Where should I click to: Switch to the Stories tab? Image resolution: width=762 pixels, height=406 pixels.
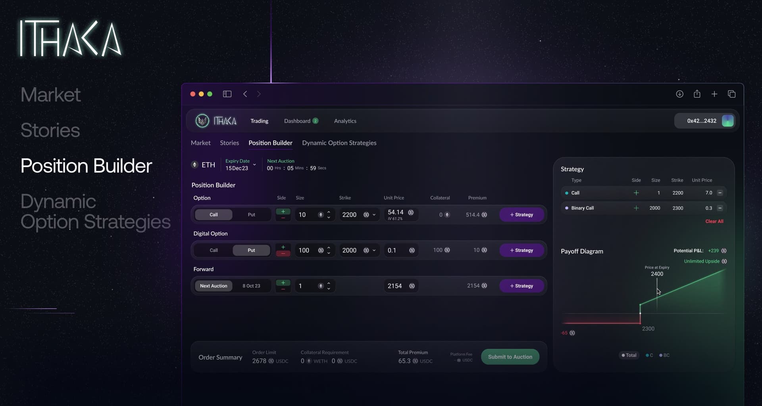(x=229, y=143)
